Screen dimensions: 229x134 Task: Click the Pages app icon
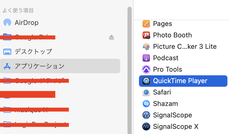coord(146,24)
